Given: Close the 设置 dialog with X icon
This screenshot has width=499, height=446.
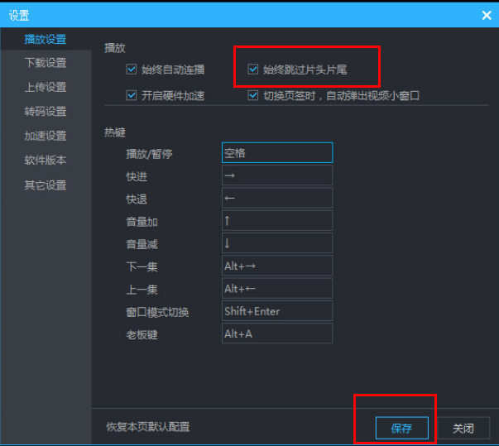Looking at the screenshot, I should pyautogui.click(x=486, y=14).
